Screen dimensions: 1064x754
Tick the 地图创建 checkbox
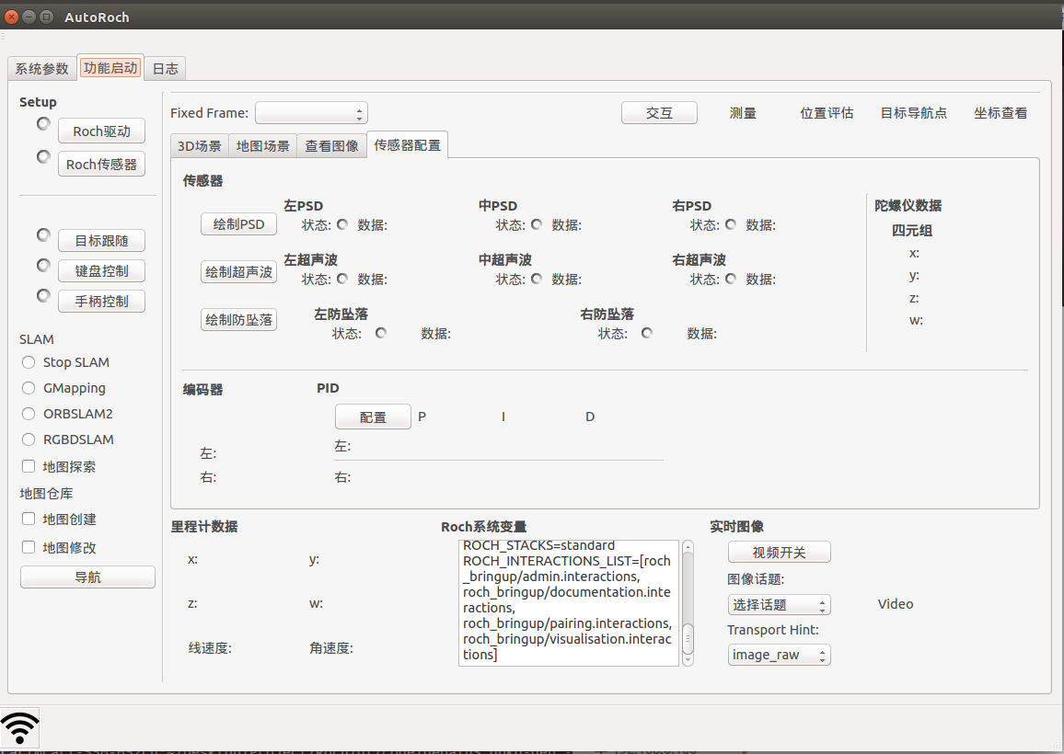coord(29,519)
